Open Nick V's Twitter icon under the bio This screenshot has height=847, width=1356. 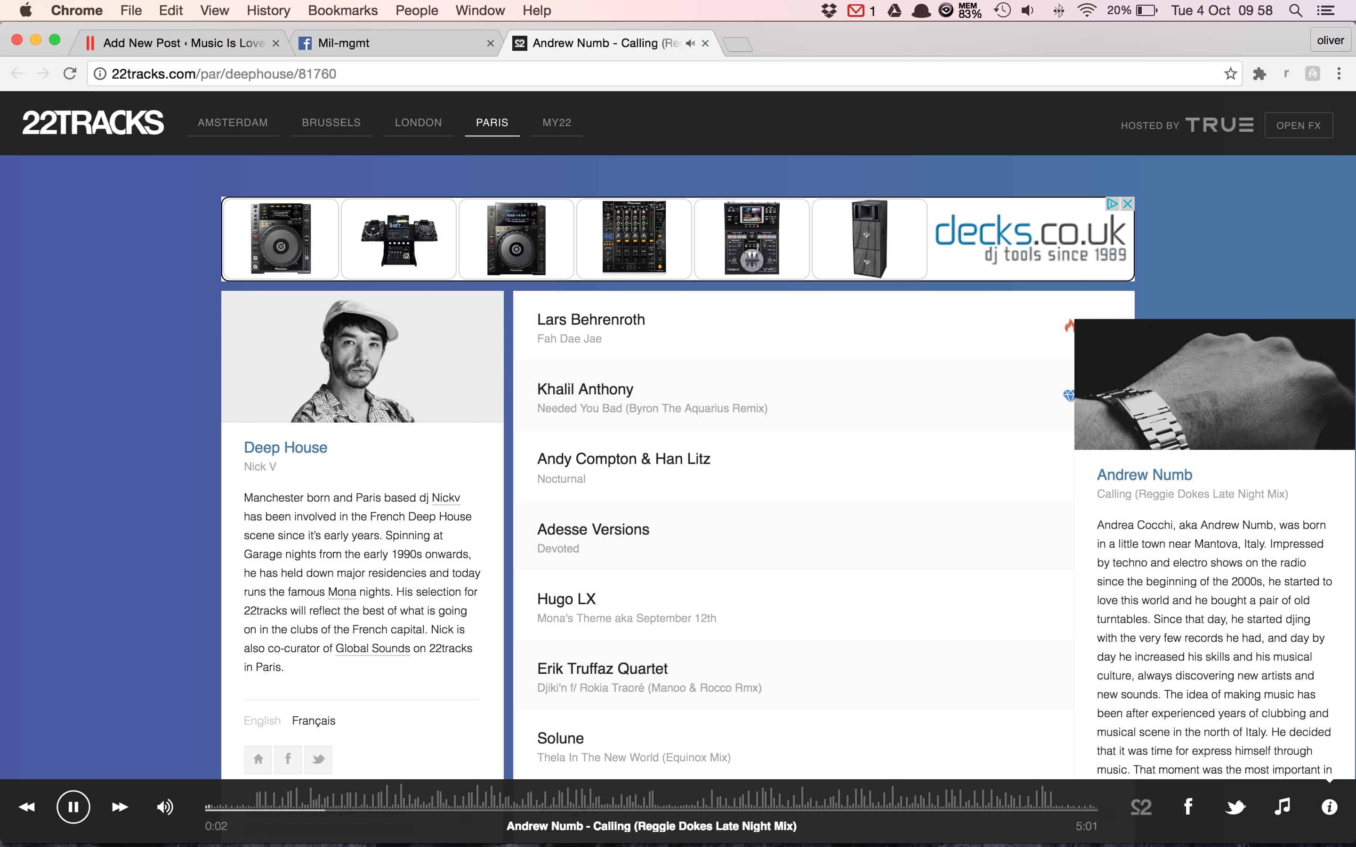pyautogui.click(x=318, y=759)
